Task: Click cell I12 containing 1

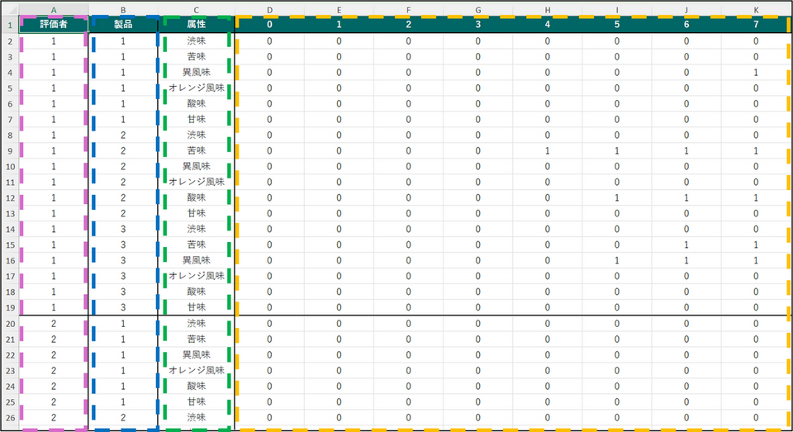Action: click(616, 197)
